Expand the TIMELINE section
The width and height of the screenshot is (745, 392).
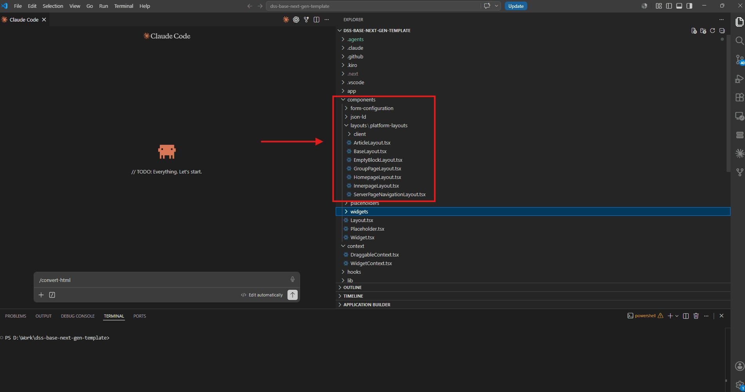(533, 296)
